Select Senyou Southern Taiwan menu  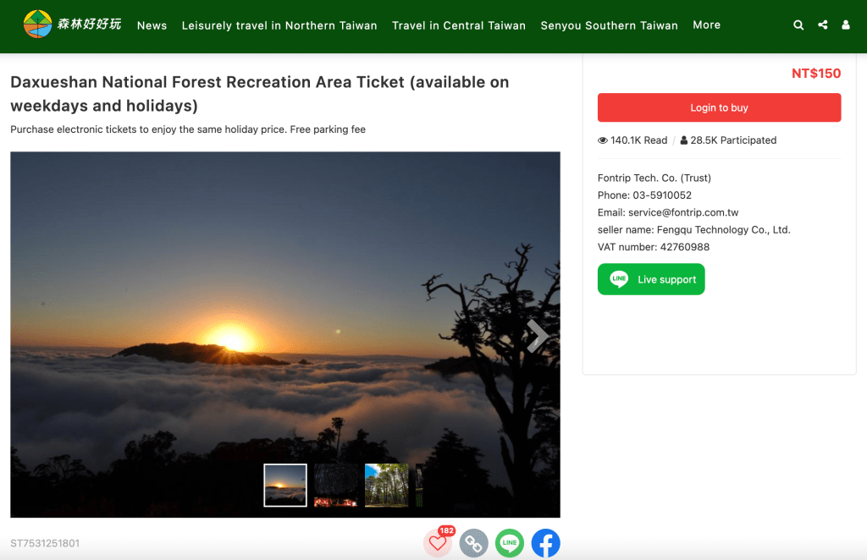point(609,25)
